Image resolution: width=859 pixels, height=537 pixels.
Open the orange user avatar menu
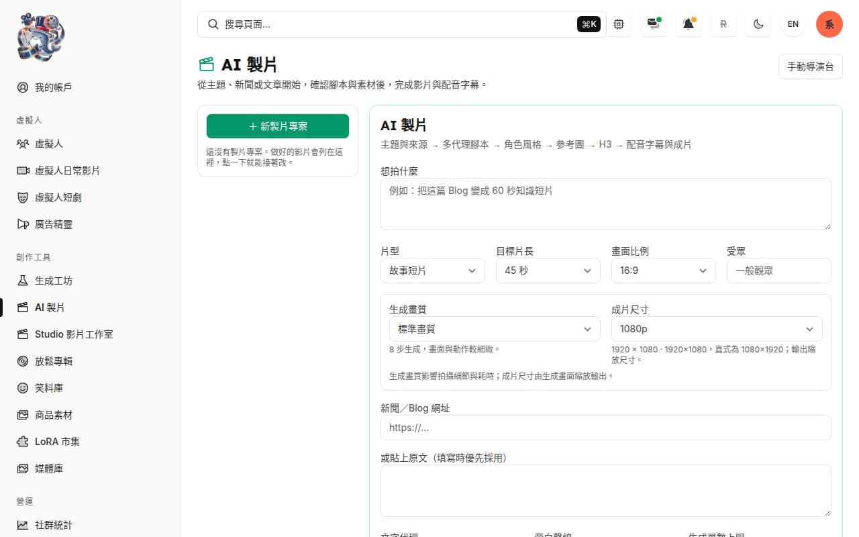(x=829, y=24)
